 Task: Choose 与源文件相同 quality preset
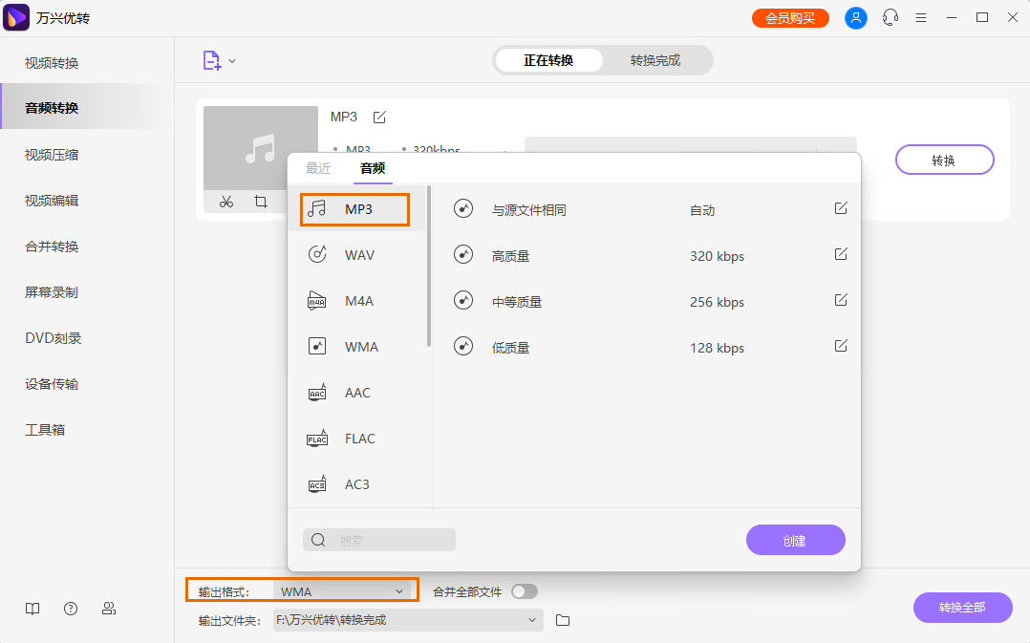[x=647, y=209]
